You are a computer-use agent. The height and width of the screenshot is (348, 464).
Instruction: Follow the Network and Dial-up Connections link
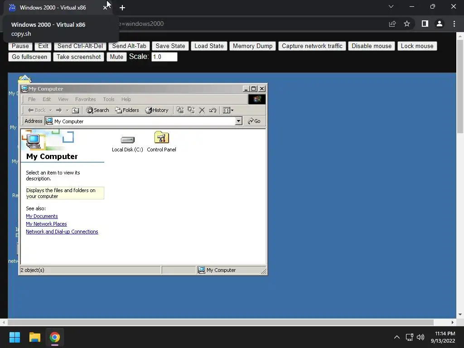(62, 232)
